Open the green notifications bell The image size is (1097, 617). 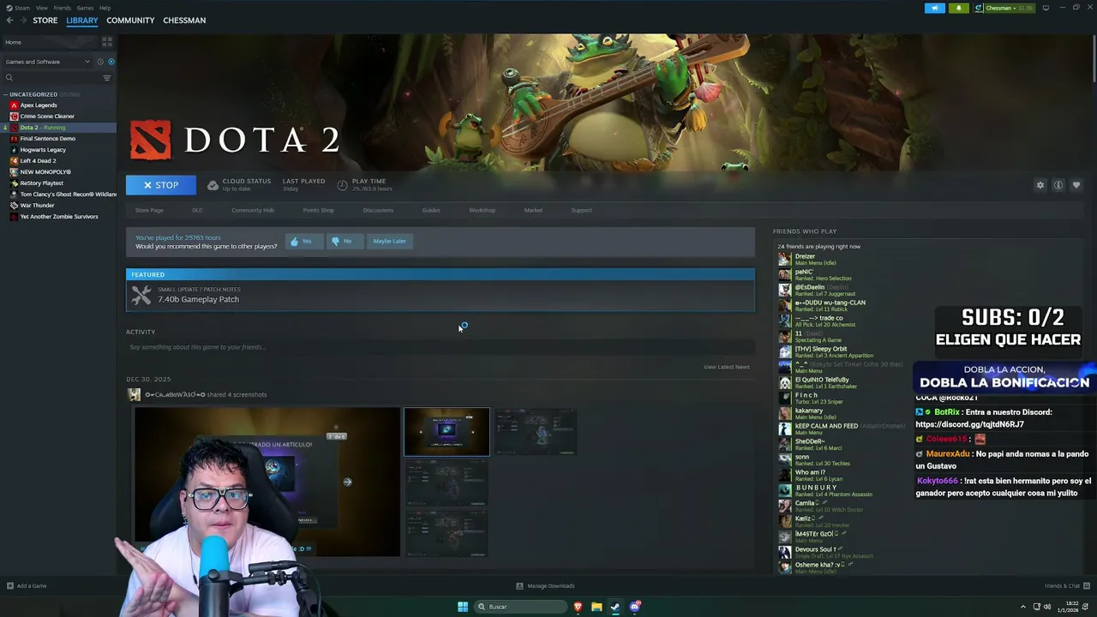[x=958, y=8]
